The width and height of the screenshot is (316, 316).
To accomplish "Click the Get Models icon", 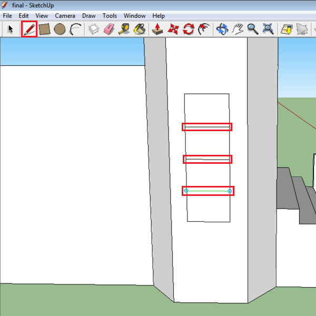I will click(x=287, y=29).
